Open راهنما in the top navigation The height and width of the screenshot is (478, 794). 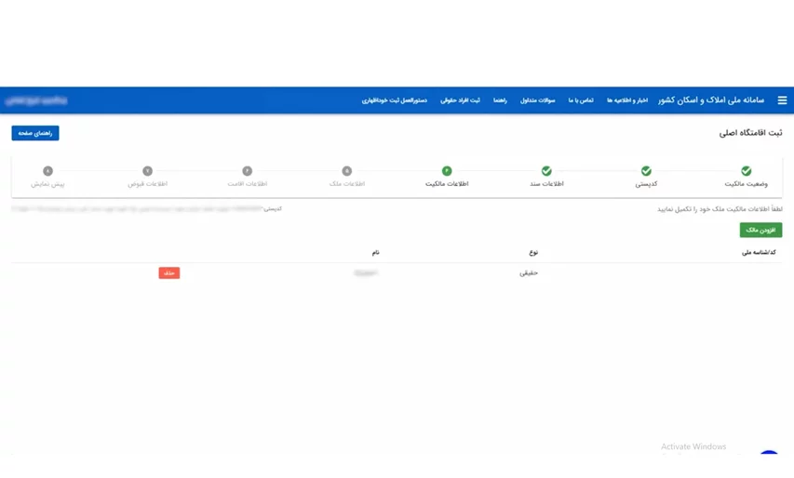(500, 100)
